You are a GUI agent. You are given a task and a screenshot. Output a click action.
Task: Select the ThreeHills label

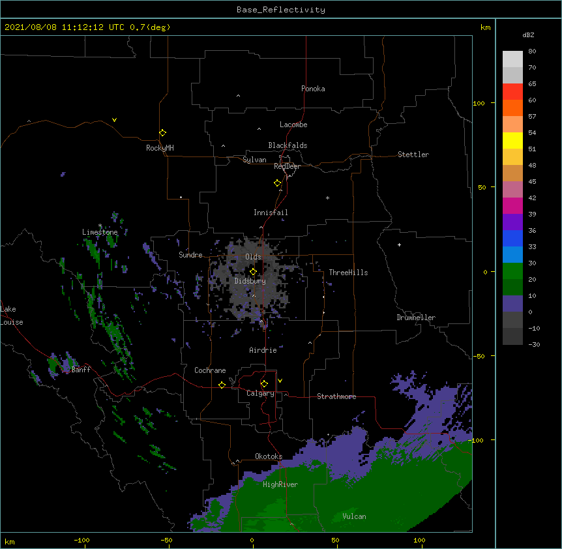pyautogui.click(x=348, y=273)
